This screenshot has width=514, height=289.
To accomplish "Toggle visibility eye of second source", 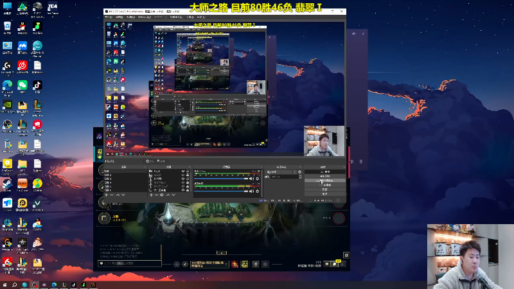I will click(x=183, y=175).
